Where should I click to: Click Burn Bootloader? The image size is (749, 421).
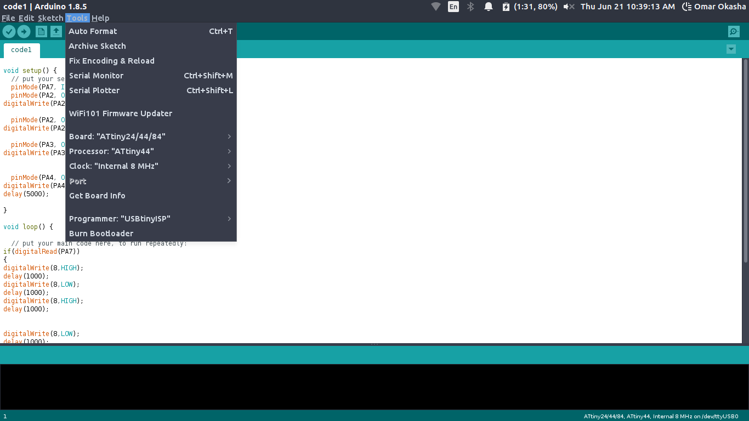click(151, 234)
